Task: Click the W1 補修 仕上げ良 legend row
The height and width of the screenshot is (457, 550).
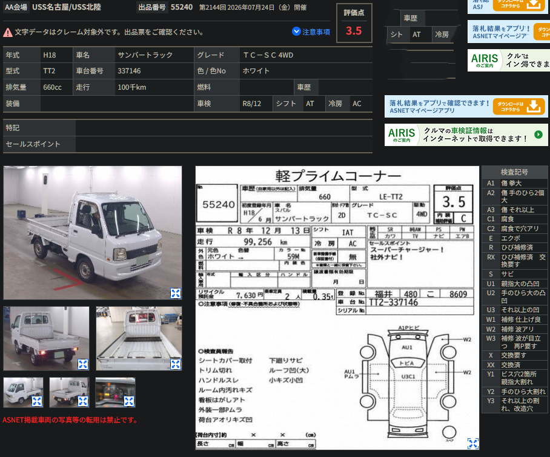Action: (x=514, y=319)
